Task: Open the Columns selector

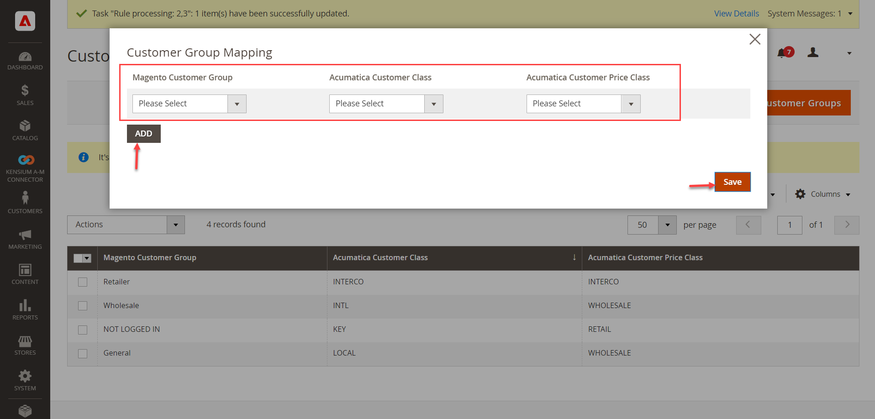Action: [x=822, y=194]
